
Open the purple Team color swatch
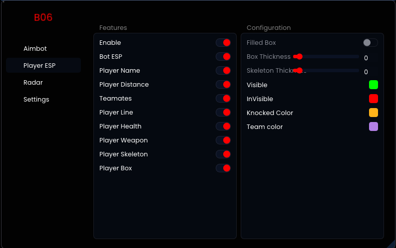click(374, 126)
